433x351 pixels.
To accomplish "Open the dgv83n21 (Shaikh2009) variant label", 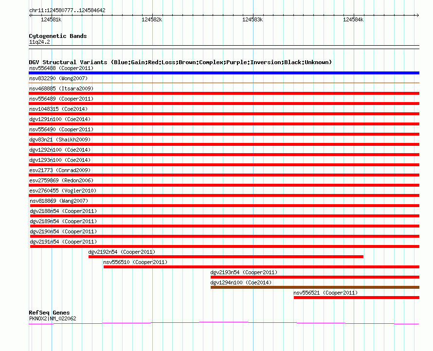I will 60,140.
